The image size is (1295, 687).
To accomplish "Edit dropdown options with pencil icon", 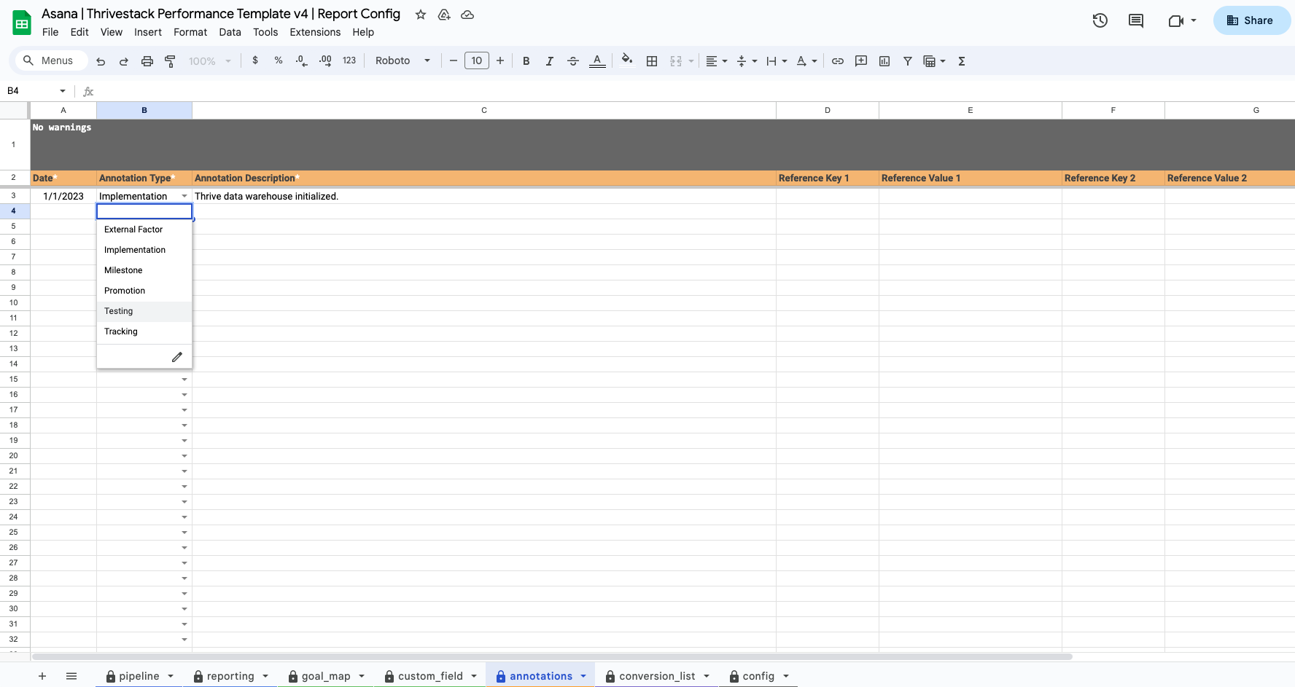I will pos(176,357).
